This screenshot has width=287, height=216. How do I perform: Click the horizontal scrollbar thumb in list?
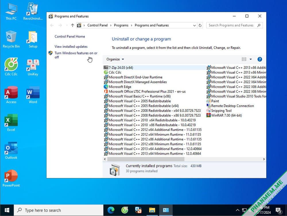pos(146,159)
